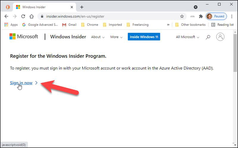Open the Apps shortcut in bookmarks bar
The height and width of the screenshot is (148, 238).
tap(11, 25)
